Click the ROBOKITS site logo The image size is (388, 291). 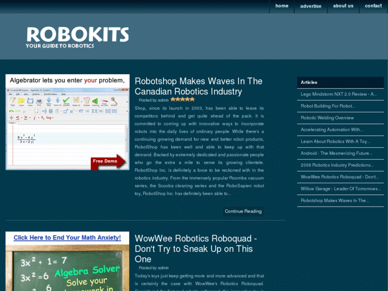click(x=78, y=34)
